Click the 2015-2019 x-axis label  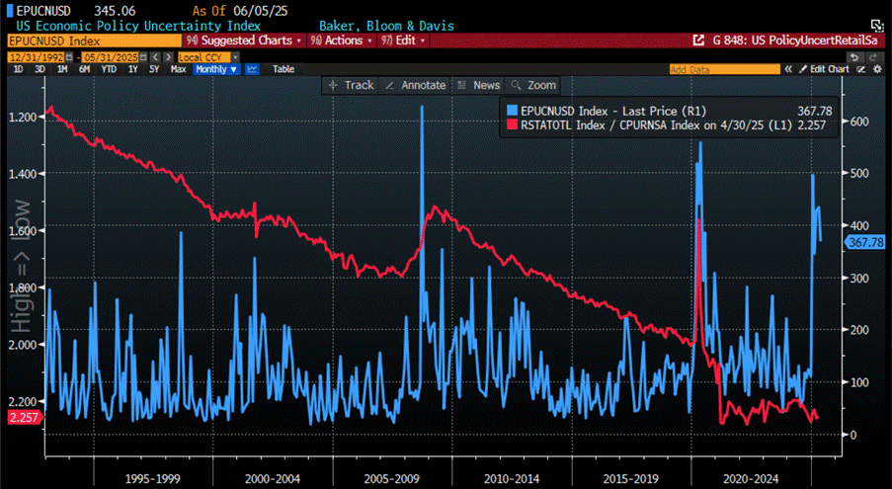[631, 479]
